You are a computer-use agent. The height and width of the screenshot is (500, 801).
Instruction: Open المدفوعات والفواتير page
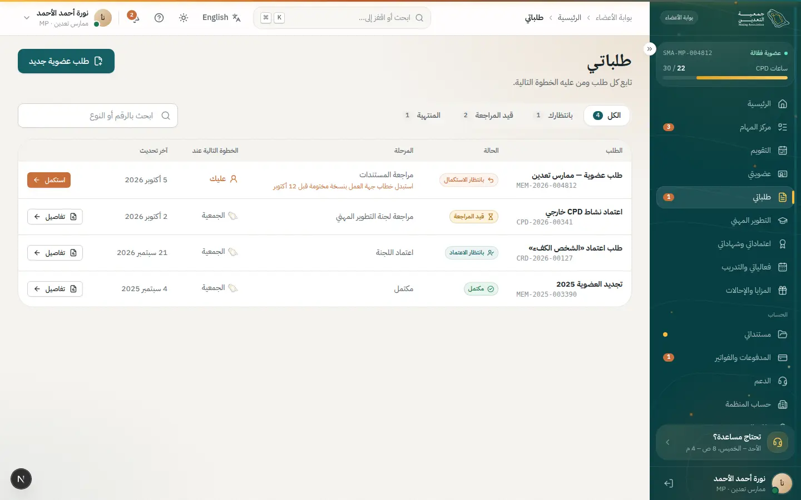(x=725, y=358)
